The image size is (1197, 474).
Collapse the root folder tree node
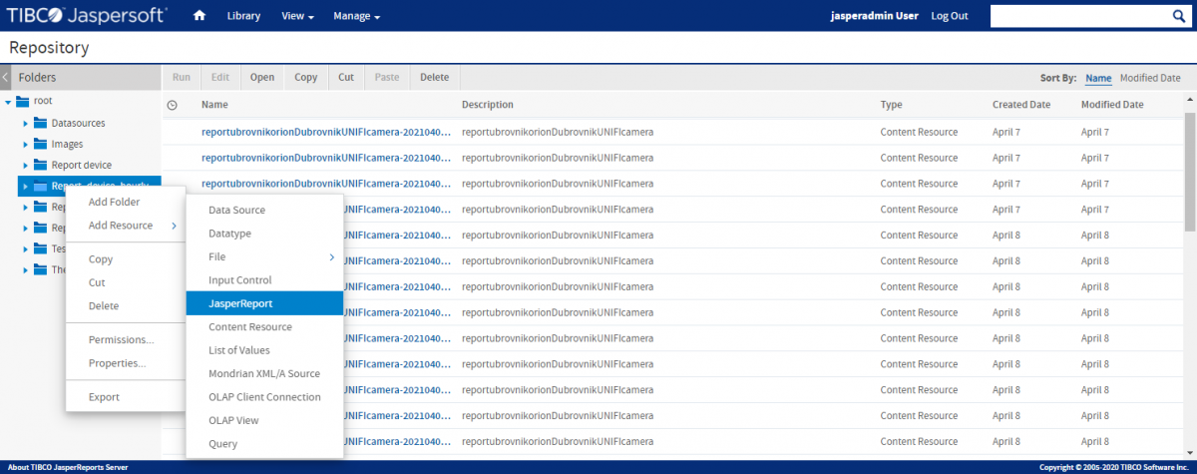coord(8,102)
